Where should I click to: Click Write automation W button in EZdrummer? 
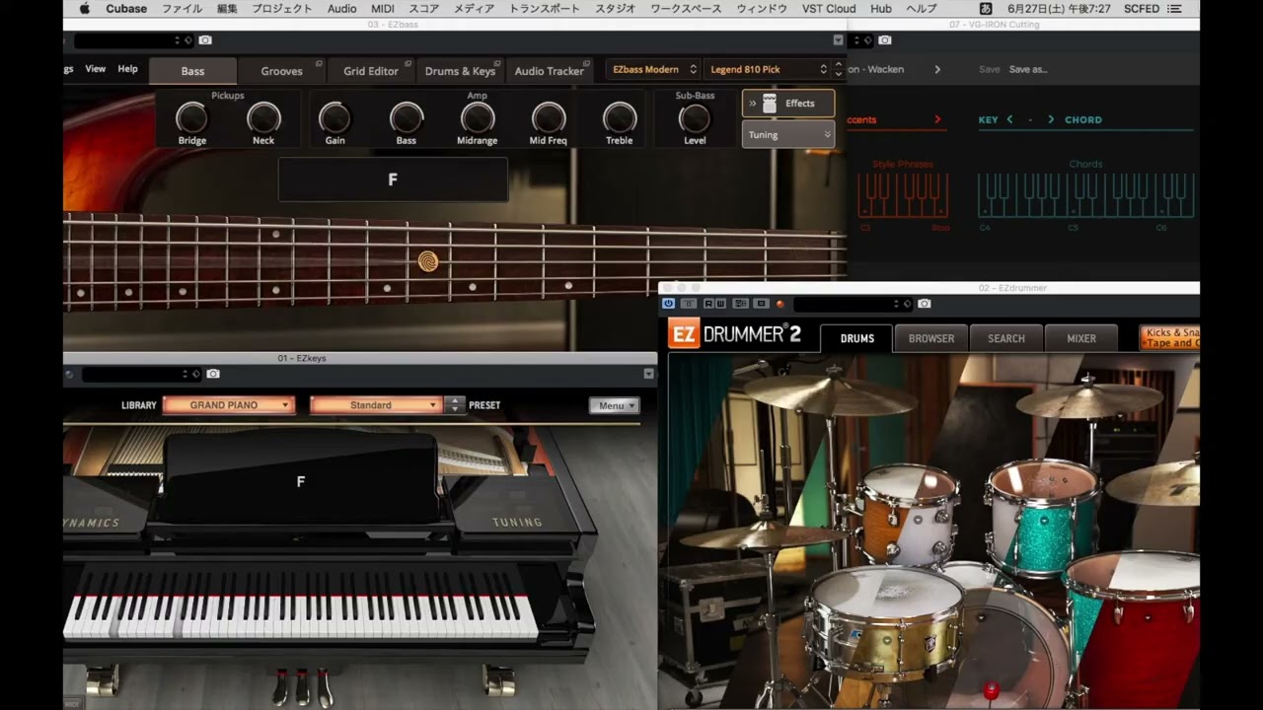pyautogui.click(x=721, y=304)
